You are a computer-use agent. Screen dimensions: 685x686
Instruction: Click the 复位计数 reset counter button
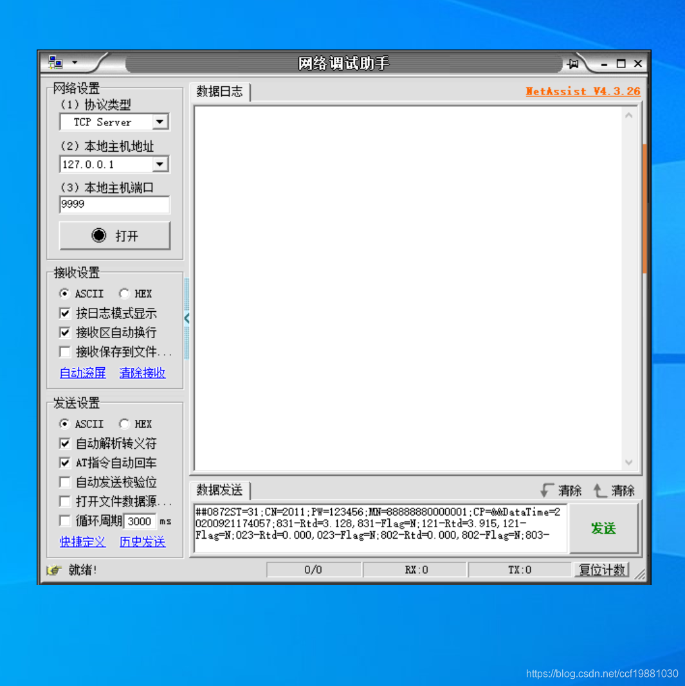(601, 570)
